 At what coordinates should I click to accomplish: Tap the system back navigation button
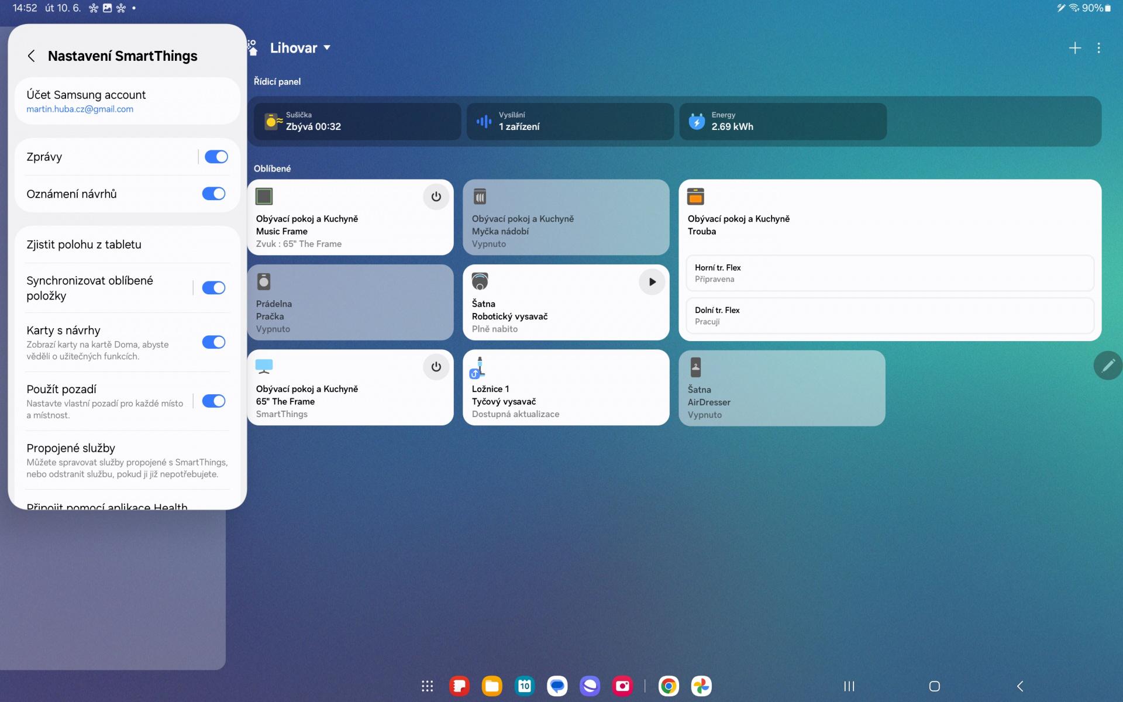(1020, 686)
